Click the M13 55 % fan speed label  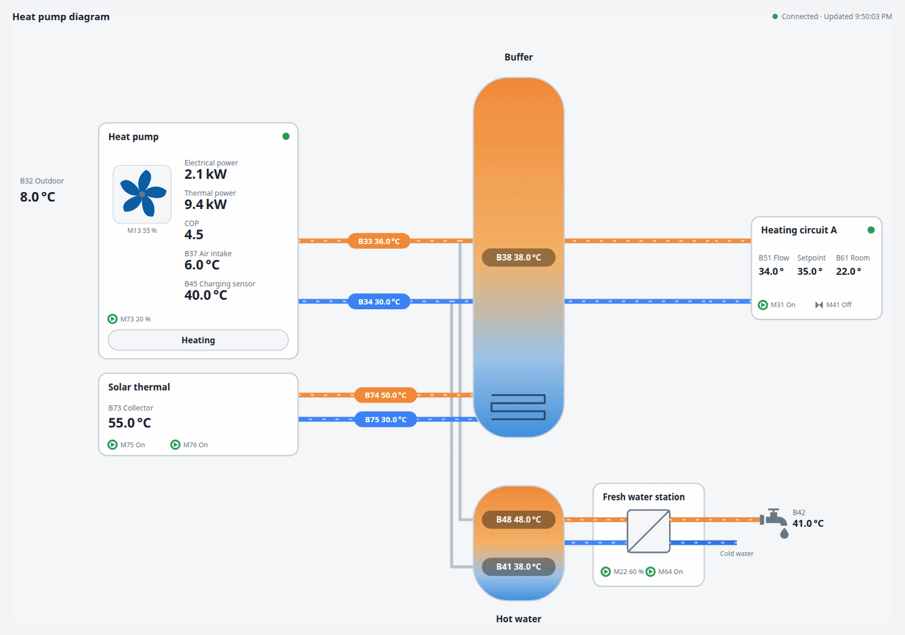coord(142,231)
